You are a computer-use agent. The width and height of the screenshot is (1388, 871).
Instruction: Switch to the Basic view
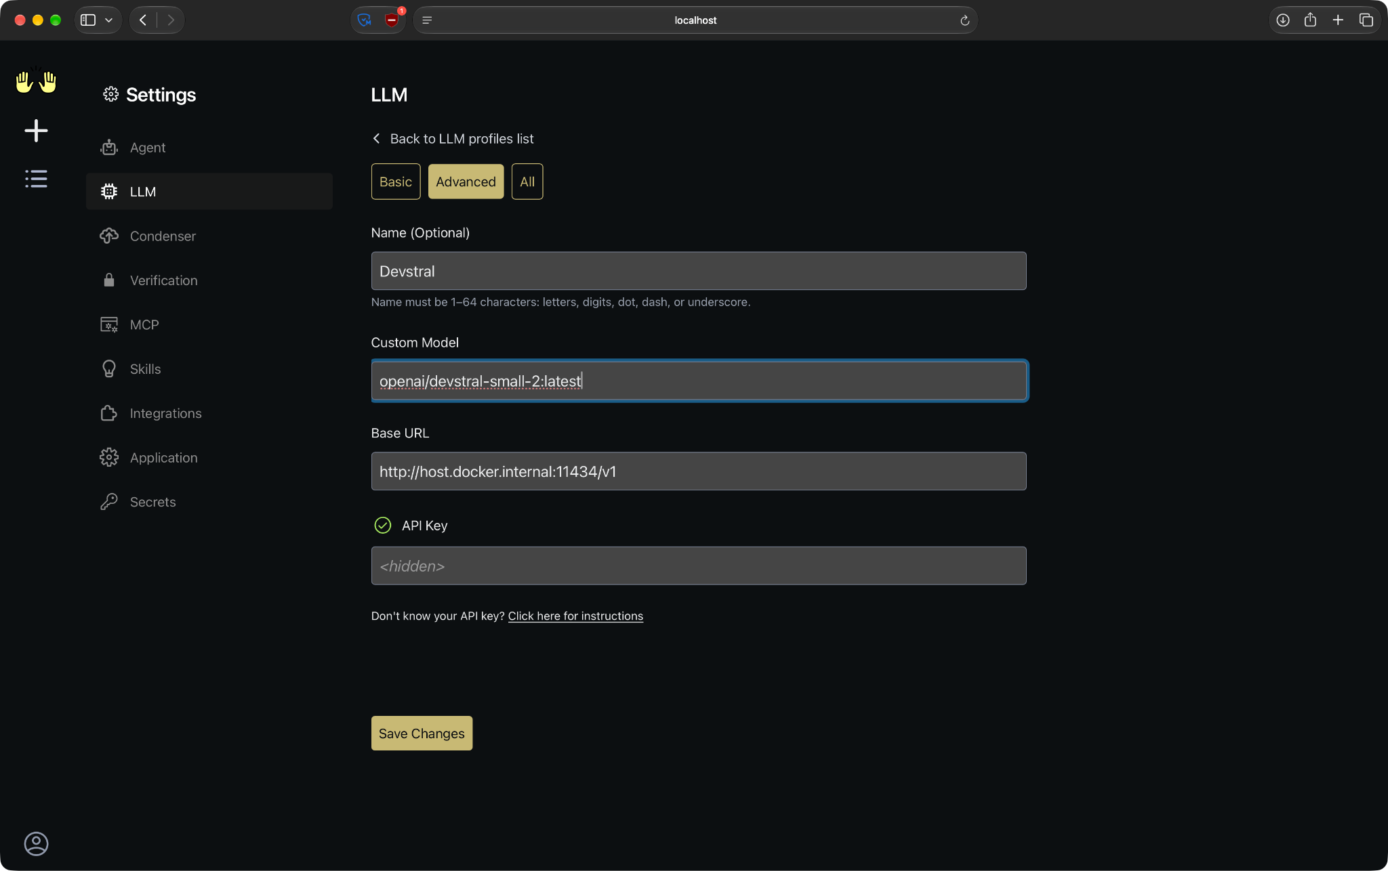point(396,182)
